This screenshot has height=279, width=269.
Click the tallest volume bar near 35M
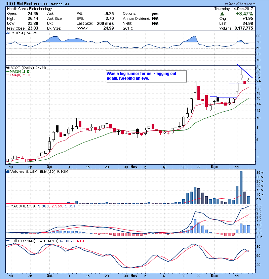click(241, 188)
